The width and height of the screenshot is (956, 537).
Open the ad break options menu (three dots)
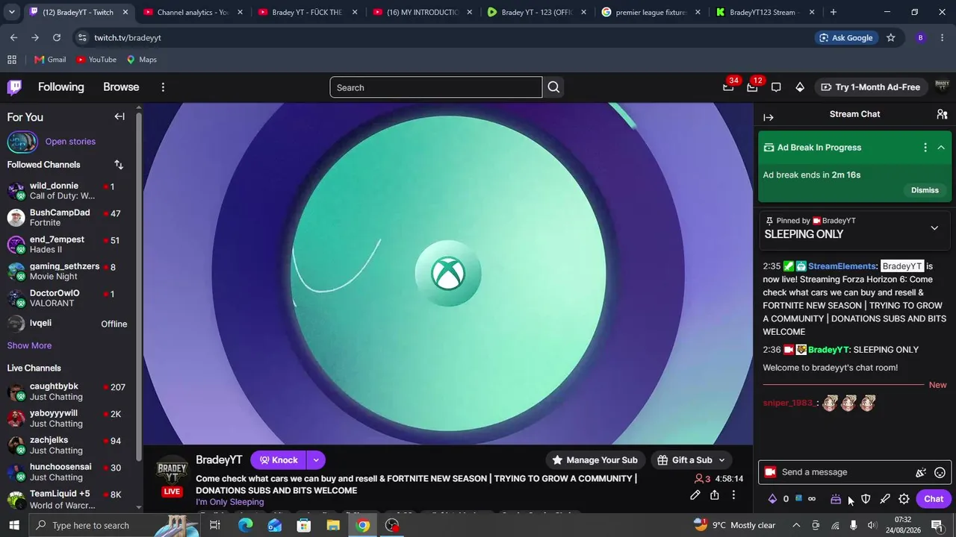tap(925, 148)
